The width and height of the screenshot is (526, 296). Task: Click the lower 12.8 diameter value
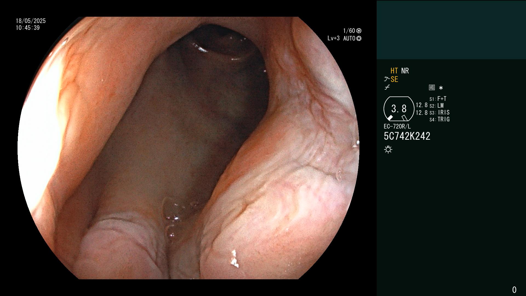422,113
